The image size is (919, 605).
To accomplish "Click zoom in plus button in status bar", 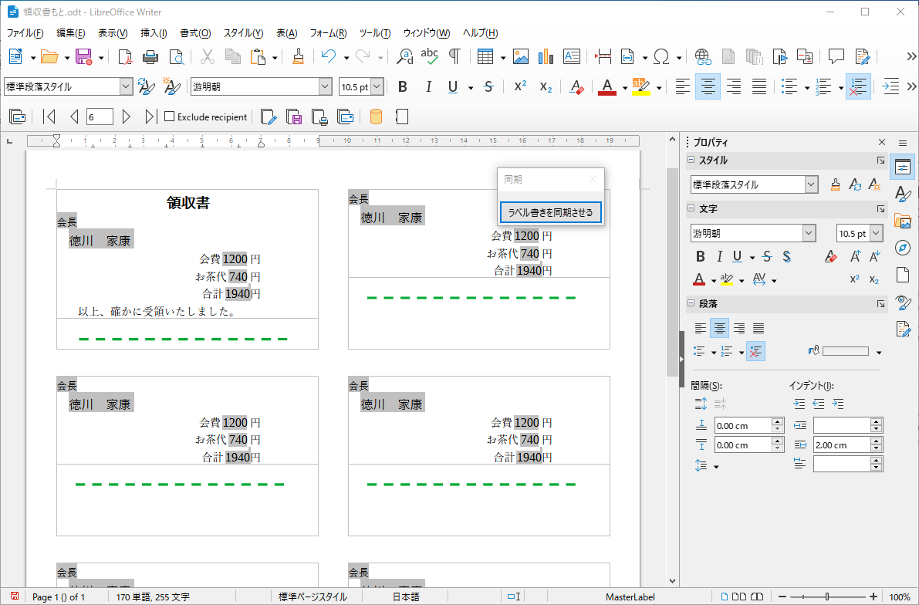I will point(873,597).
